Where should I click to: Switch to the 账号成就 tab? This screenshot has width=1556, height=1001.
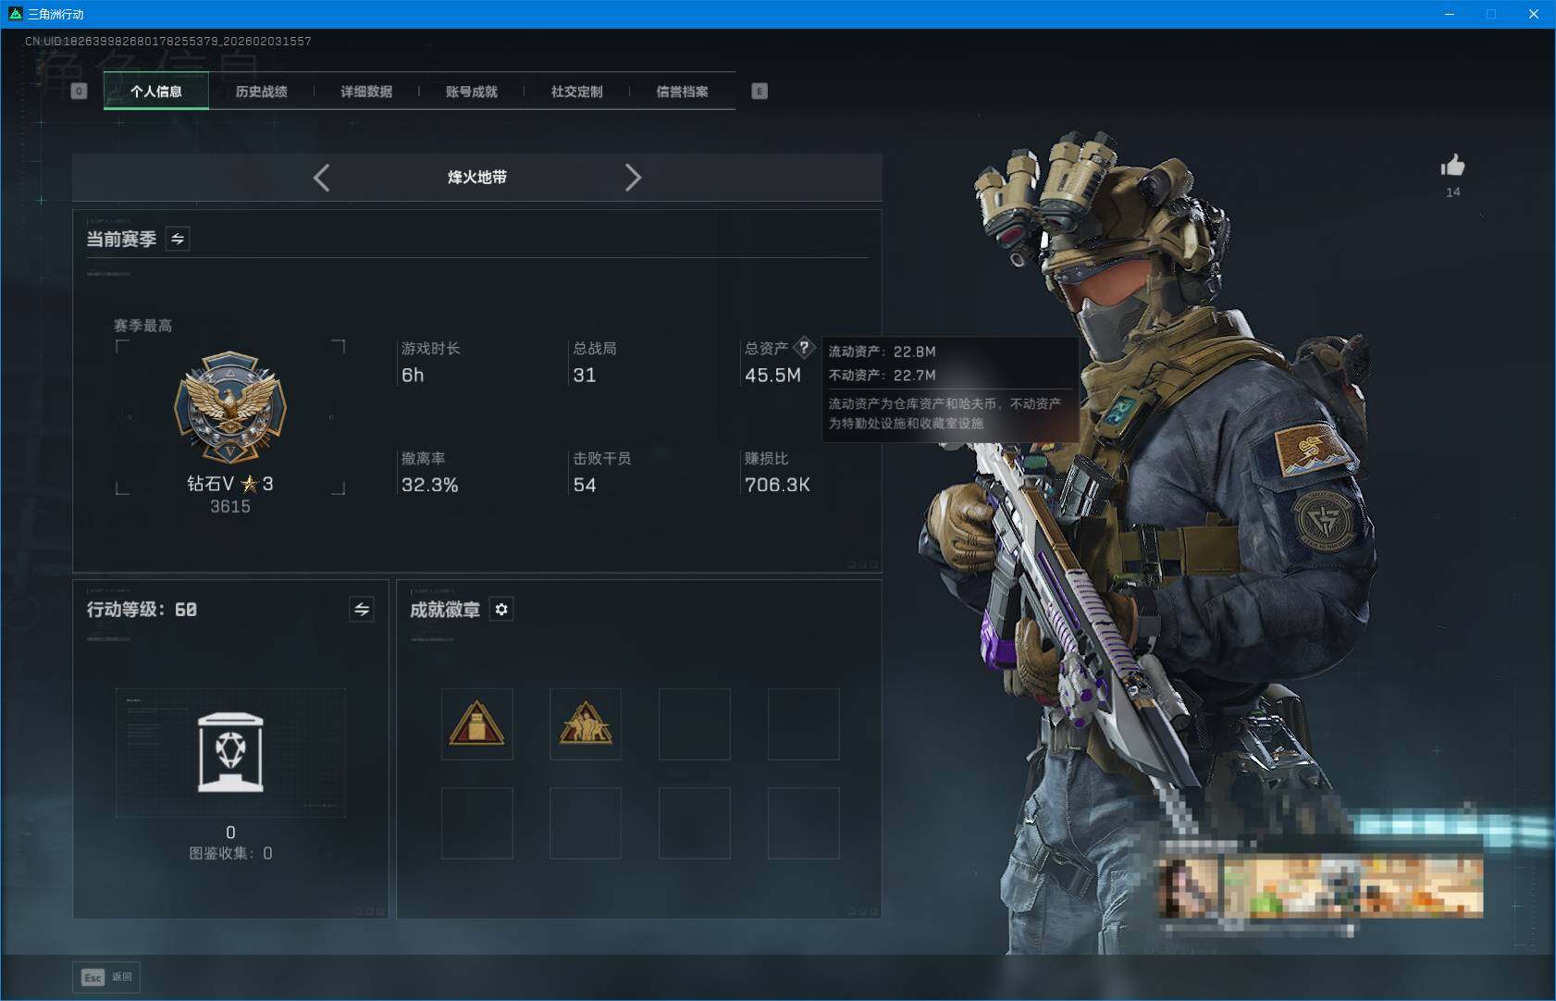click(x=471, y=92)
